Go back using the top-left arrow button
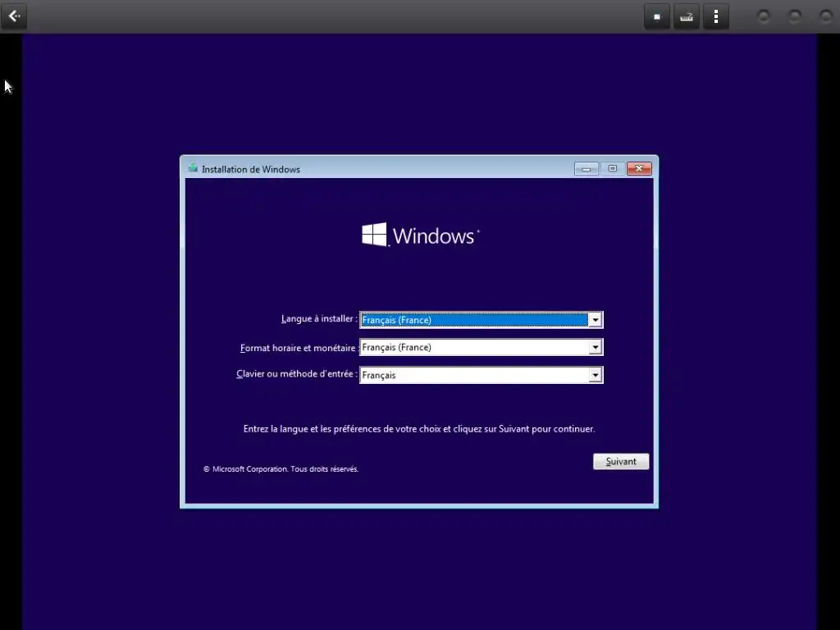Image resolution: width=840 pixels, height=630 pixels. pos(14,16)
